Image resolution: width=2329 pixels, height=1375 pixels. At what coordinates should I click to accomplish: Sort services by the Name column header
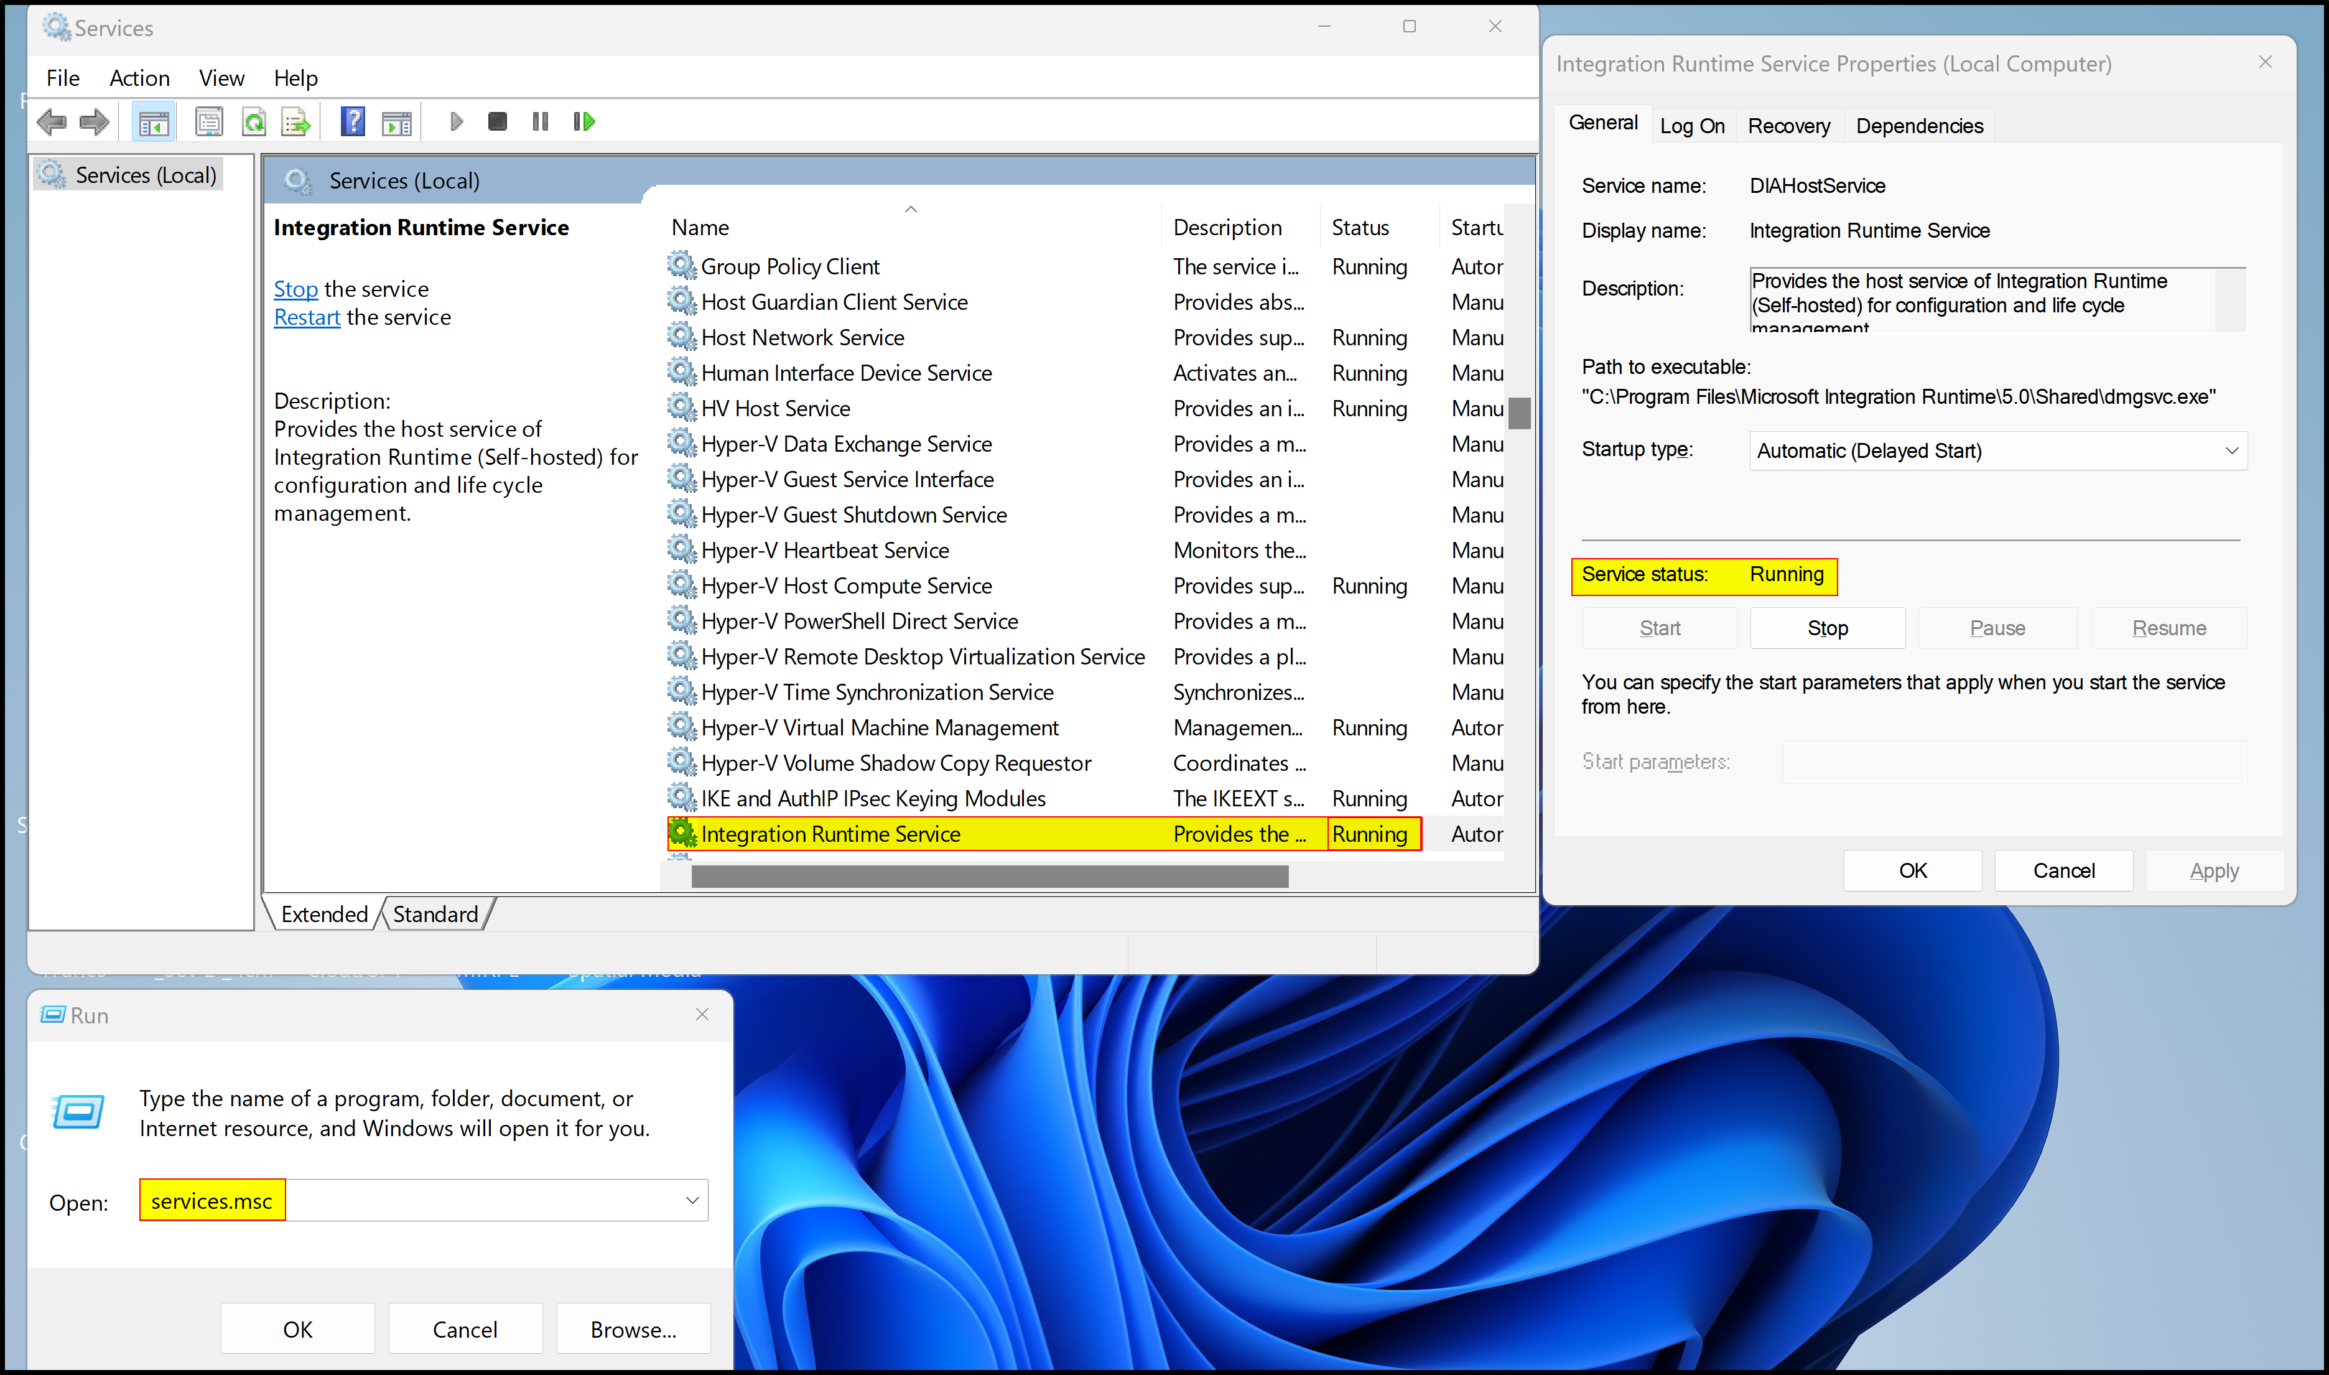[700, 227]
